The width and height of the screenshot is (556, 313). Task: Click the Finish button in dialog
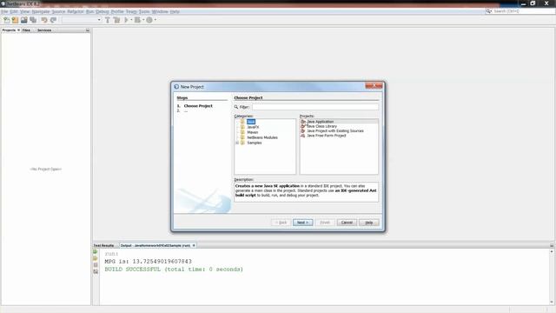tap(325, 223)
